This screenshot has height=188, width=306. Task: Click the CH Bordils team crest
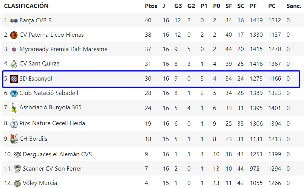[14, 139]
